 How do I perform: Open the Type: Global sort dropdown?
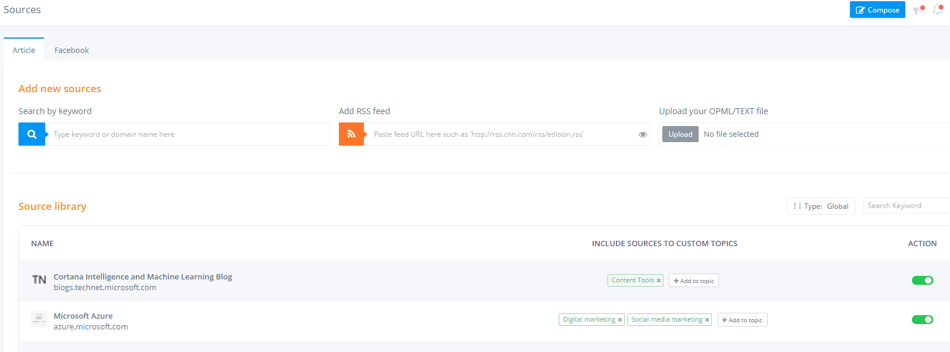point(821,206)
